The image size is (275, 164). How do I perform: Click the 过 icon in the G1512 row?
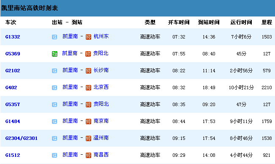coord(54,155)
